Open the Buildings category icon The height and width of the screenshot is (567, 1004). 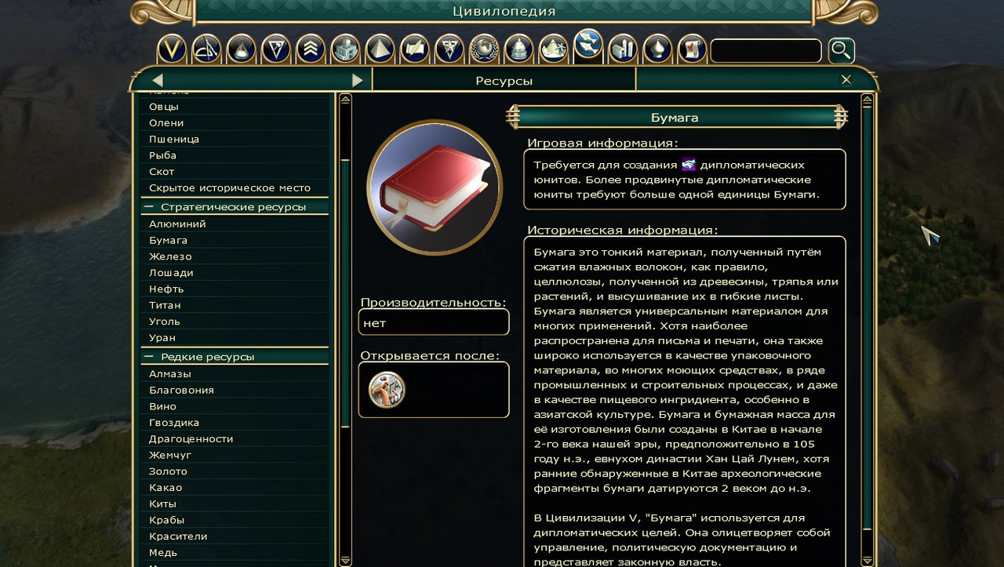(x=345, y=49)
